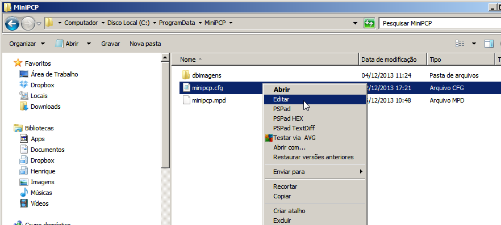Open the view options dropdown arrow
This screenshot has height=225, width=501.
(474, 44)
